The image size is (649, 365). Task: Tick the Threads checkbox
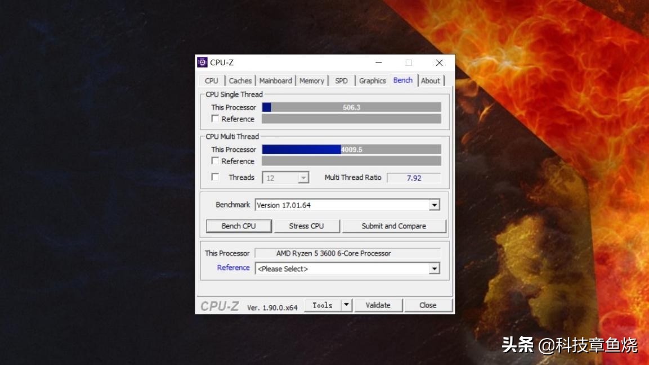tap(215, 177)
